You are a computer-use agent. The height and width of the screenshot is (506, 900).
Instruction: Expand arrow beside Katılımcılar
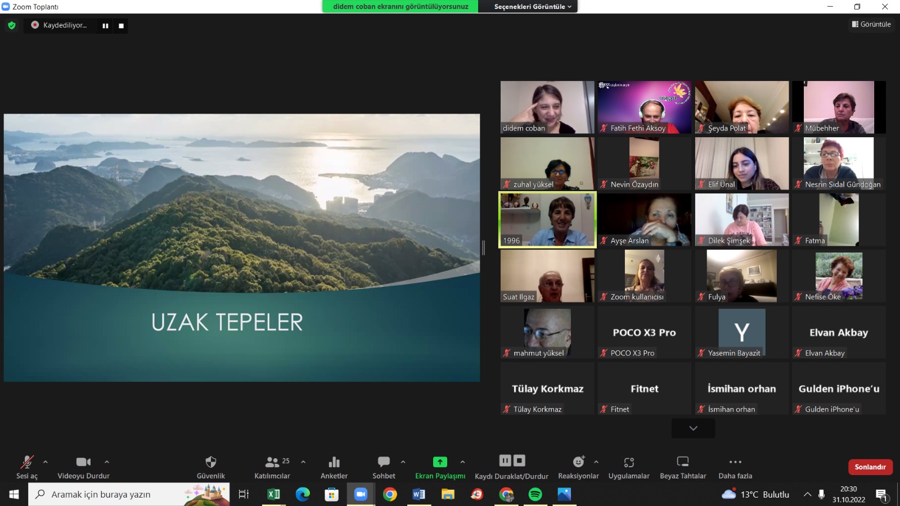pos(303,462)
